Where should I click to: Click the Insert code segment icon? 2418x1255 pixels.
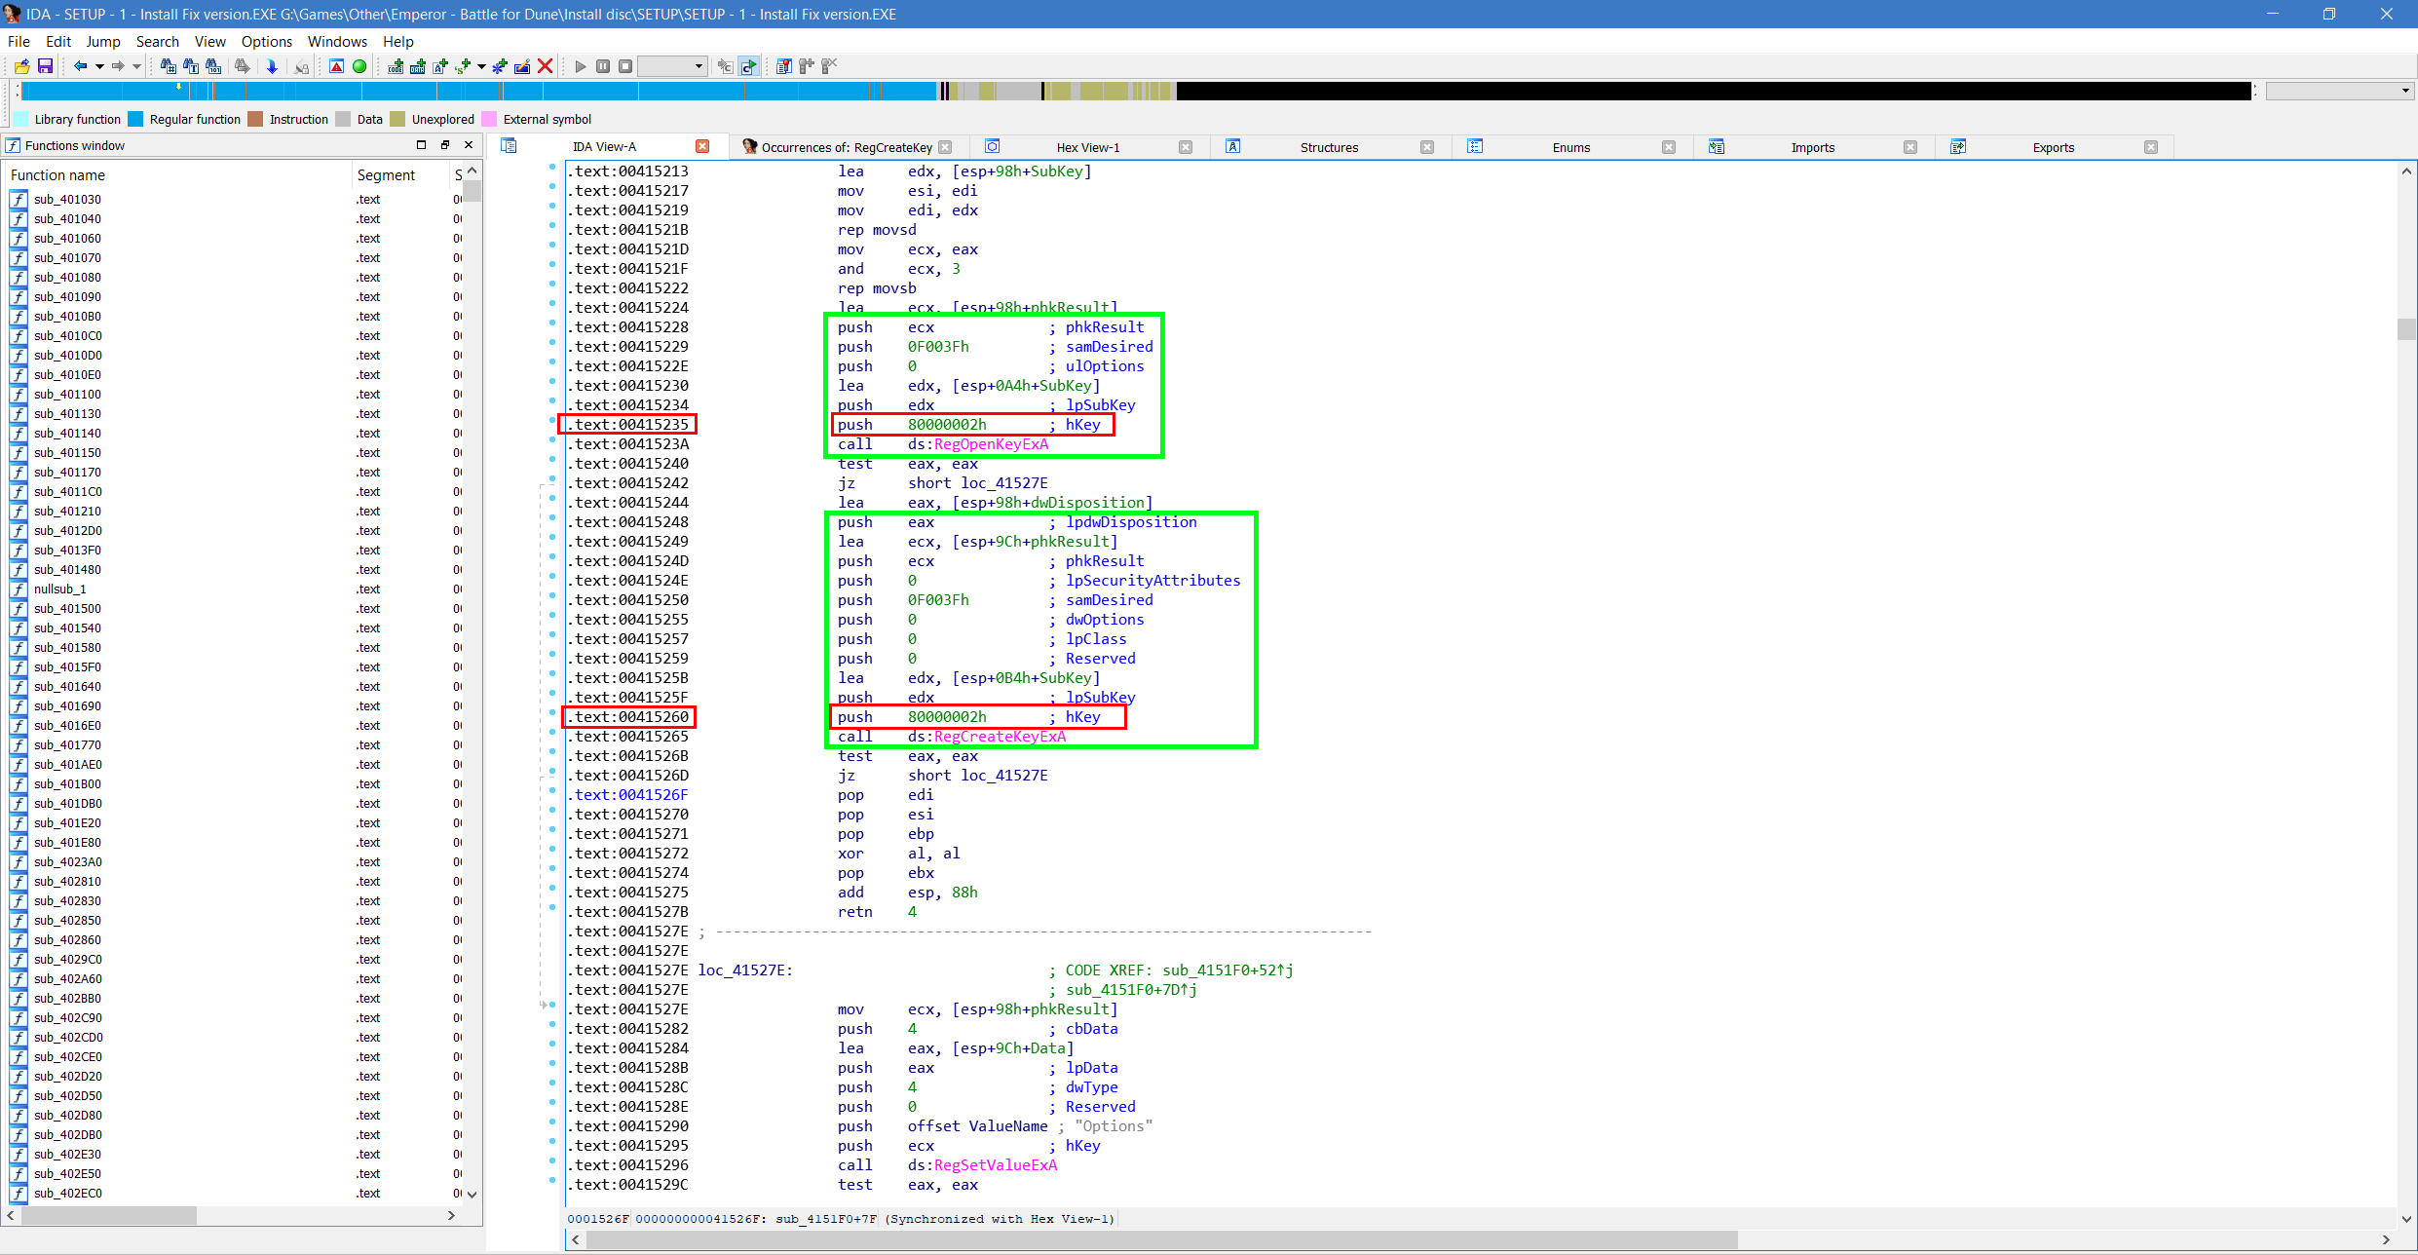pyautogui.click(x=396, y=66)
